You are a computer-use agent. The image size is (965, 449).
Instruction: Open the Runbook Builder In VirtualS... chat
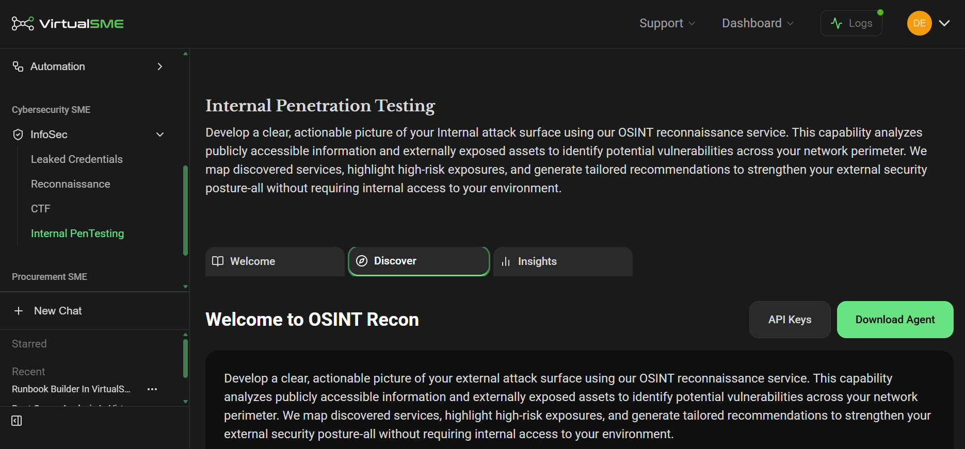(x=71, y=389)
